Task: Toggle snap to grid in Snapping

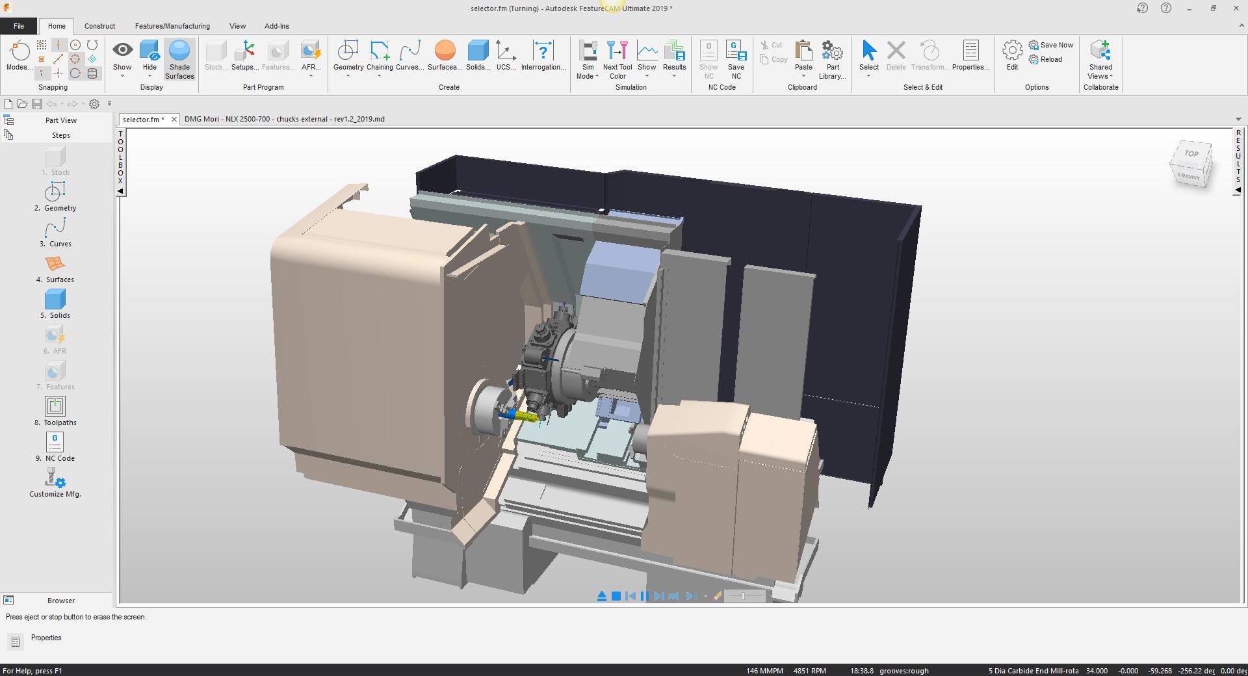Action: click(x=42, y=45)
